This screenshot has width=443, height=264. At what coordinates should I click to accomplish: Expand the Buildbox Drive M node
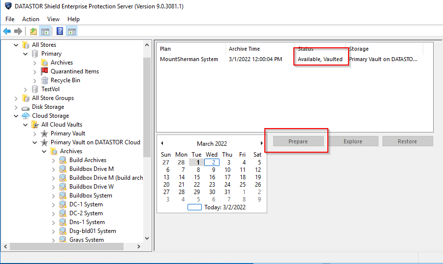53,169
